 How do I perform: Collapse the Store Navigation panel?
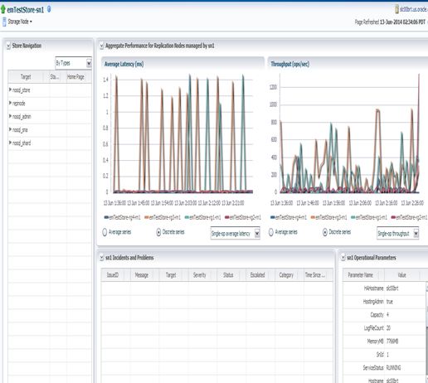(8, 46)
